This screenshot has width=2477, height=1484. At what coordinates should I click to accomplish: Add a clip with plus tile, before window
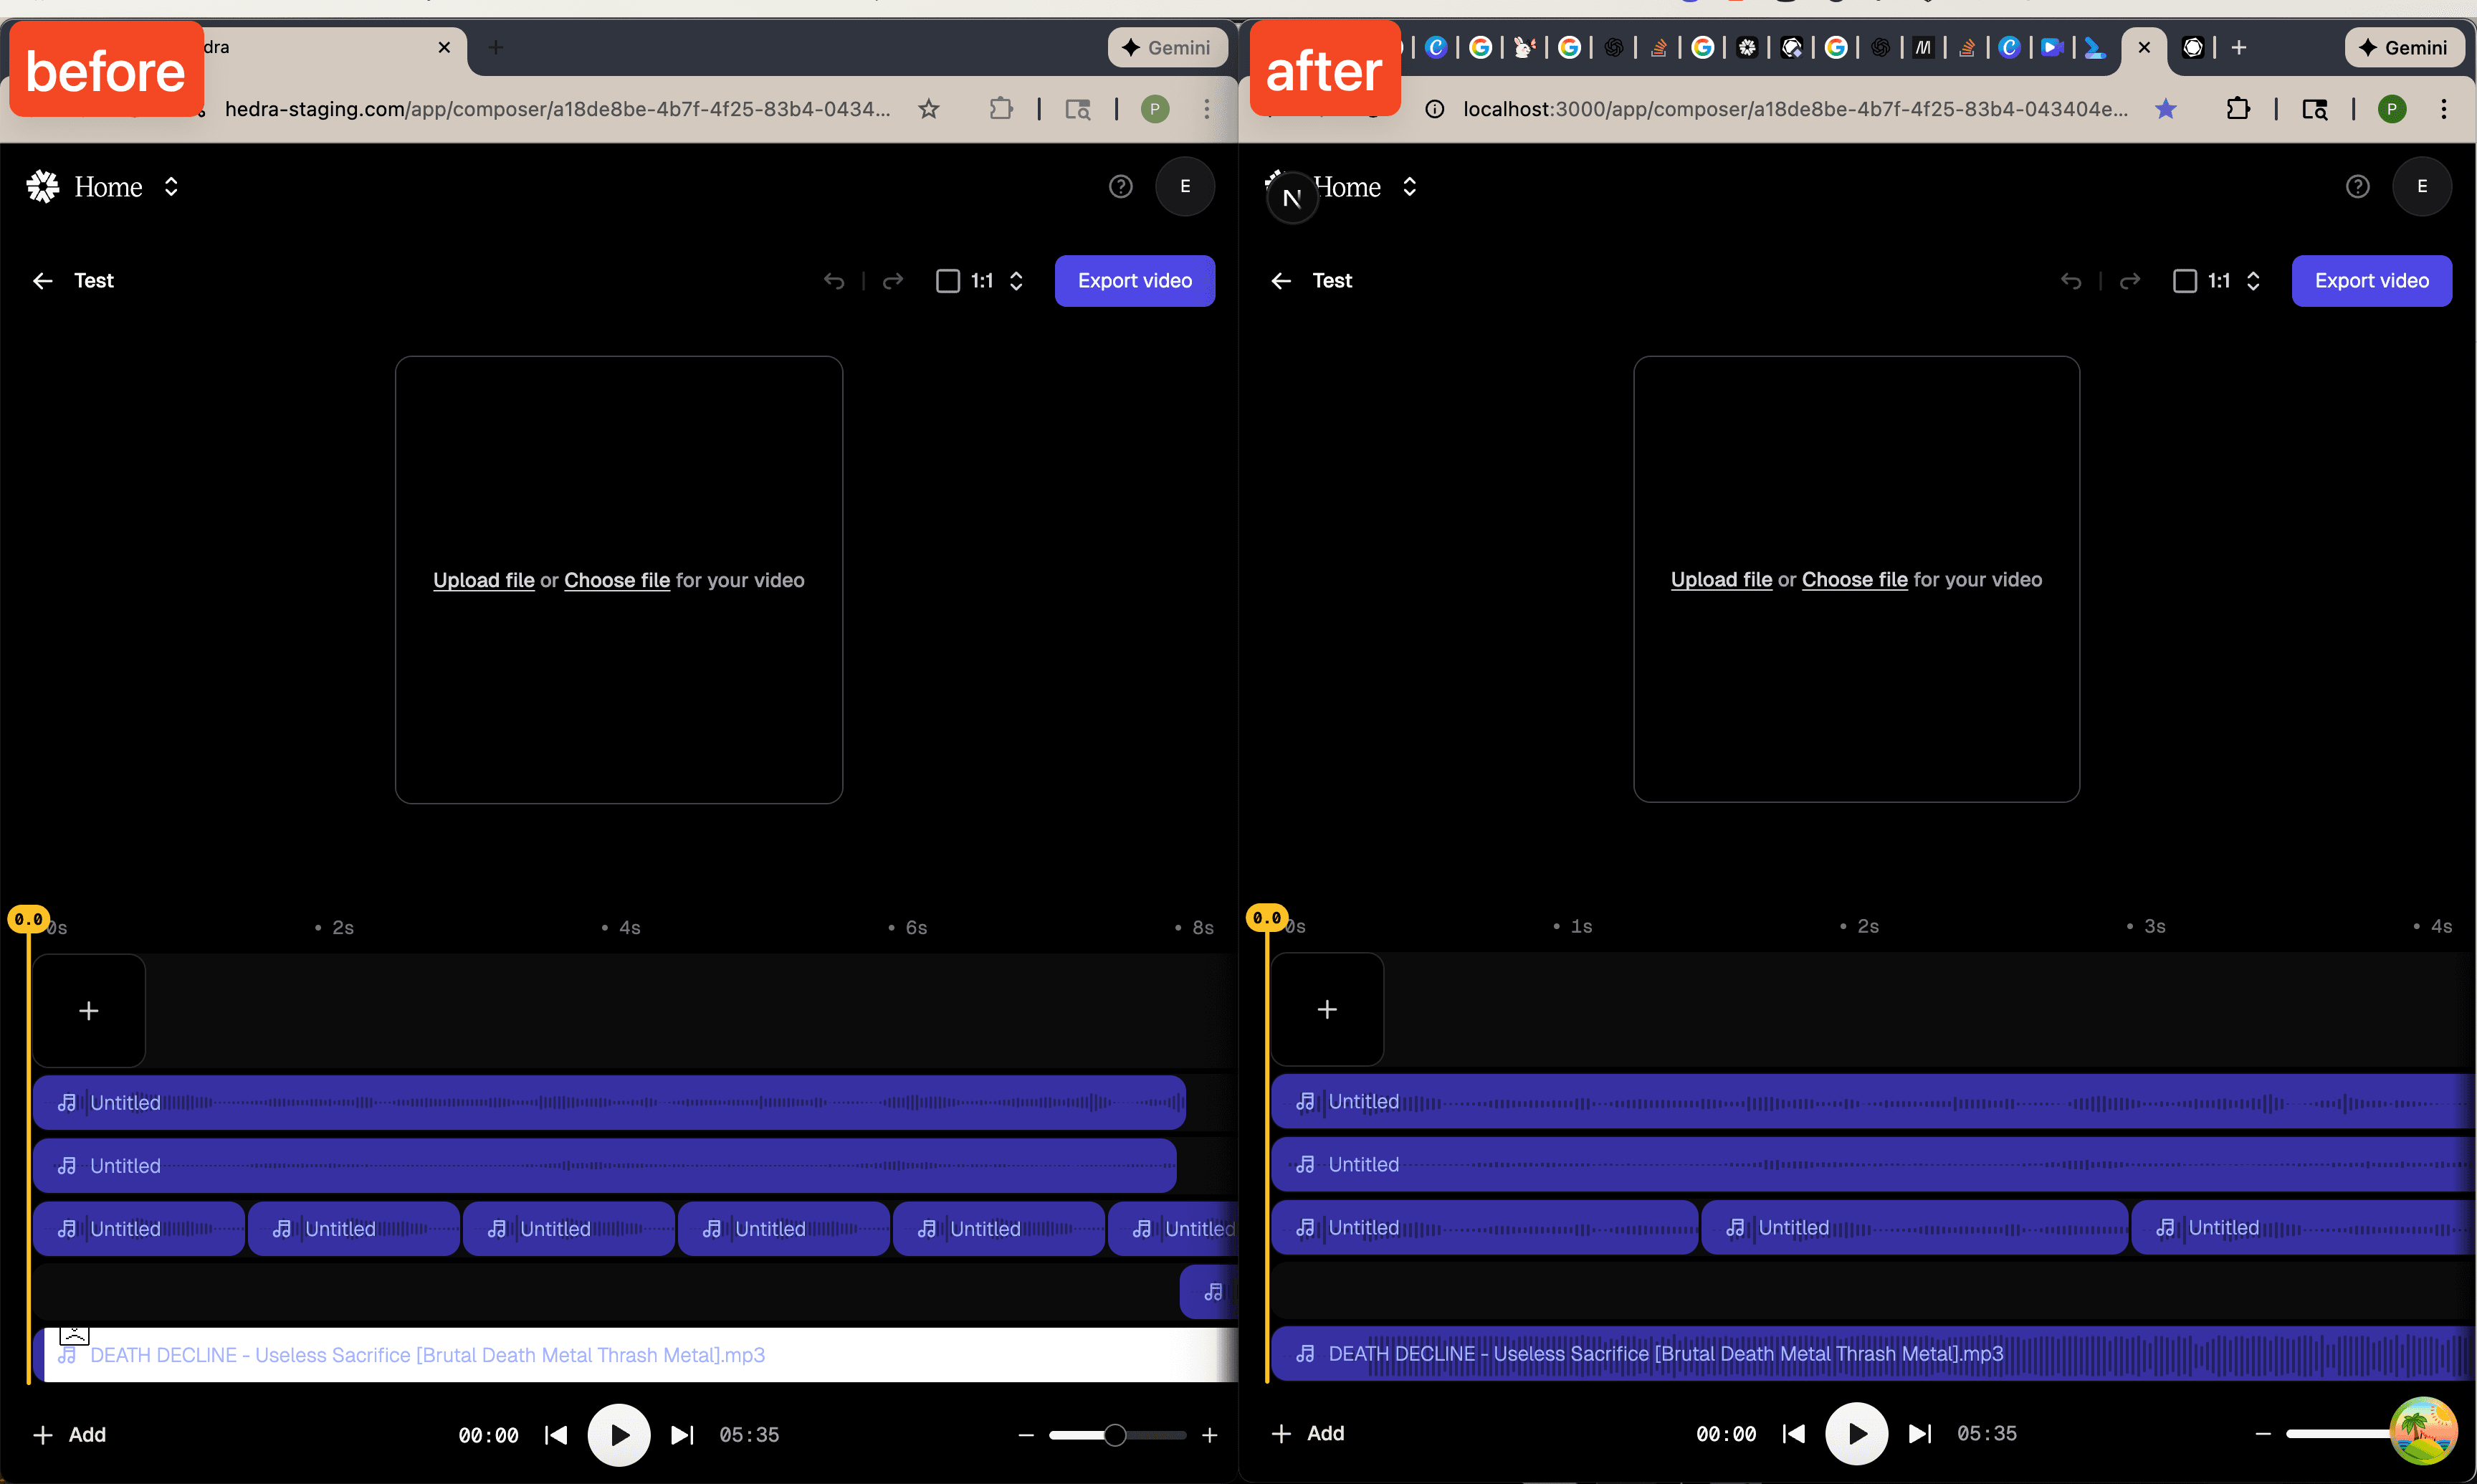click(x=89, y=1011)
